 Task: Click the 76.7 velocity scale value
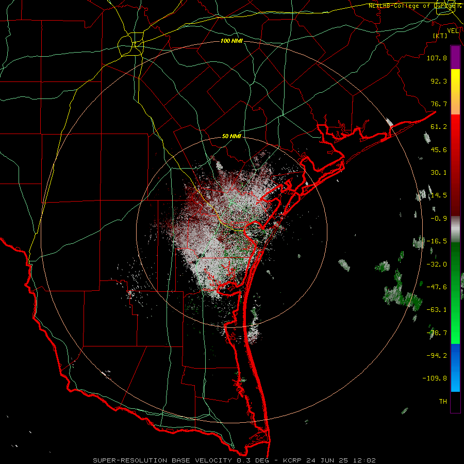click(x=439, y=104)
